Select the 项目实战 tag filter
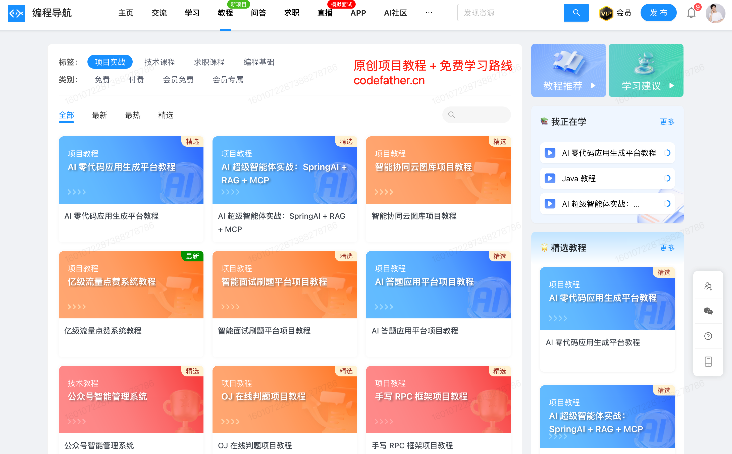 tap(110, 62)
